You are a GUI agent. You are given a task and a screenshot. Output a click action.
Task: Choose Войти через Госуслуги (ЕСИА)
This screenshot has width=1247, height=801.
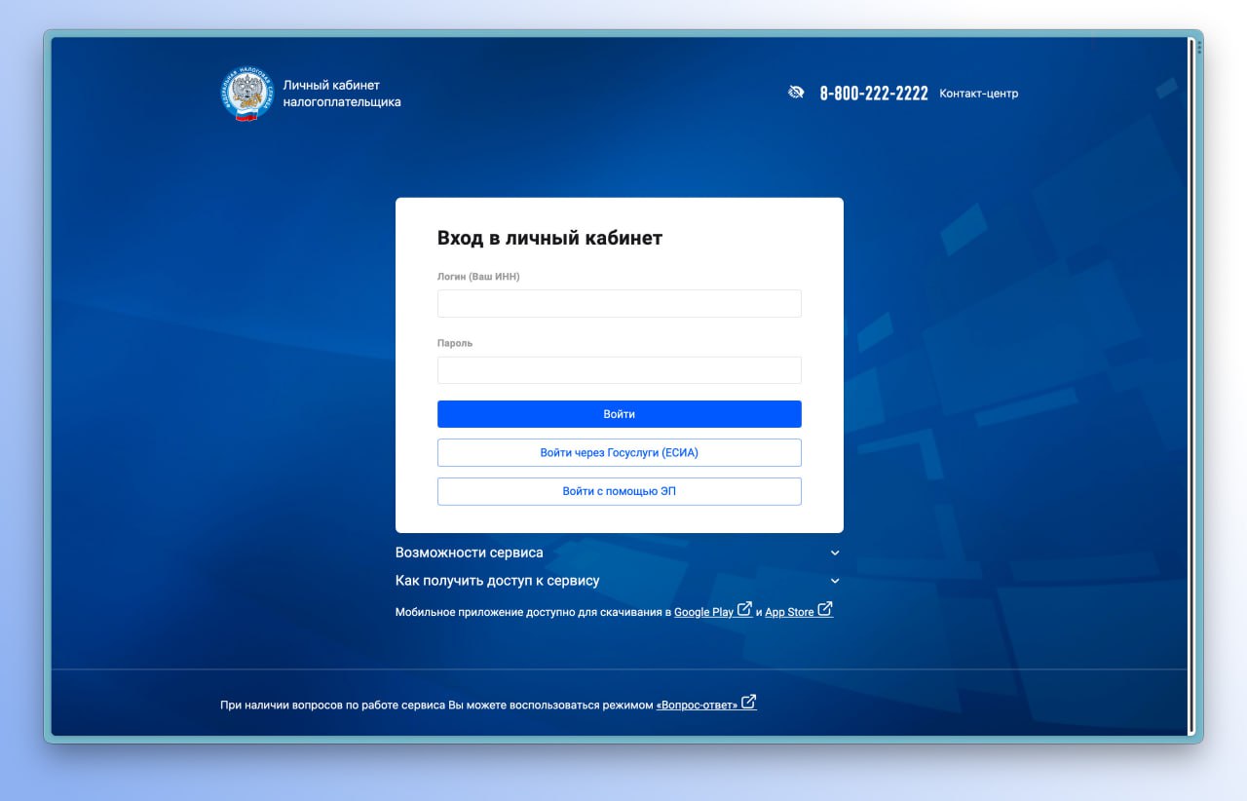coord(619,453)
